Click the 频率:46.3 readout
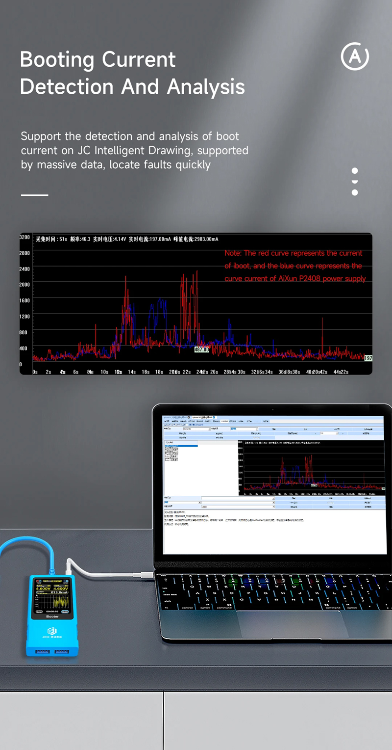Screen dimensions: 392x750 pyautogui.click(x=80, y=239)
